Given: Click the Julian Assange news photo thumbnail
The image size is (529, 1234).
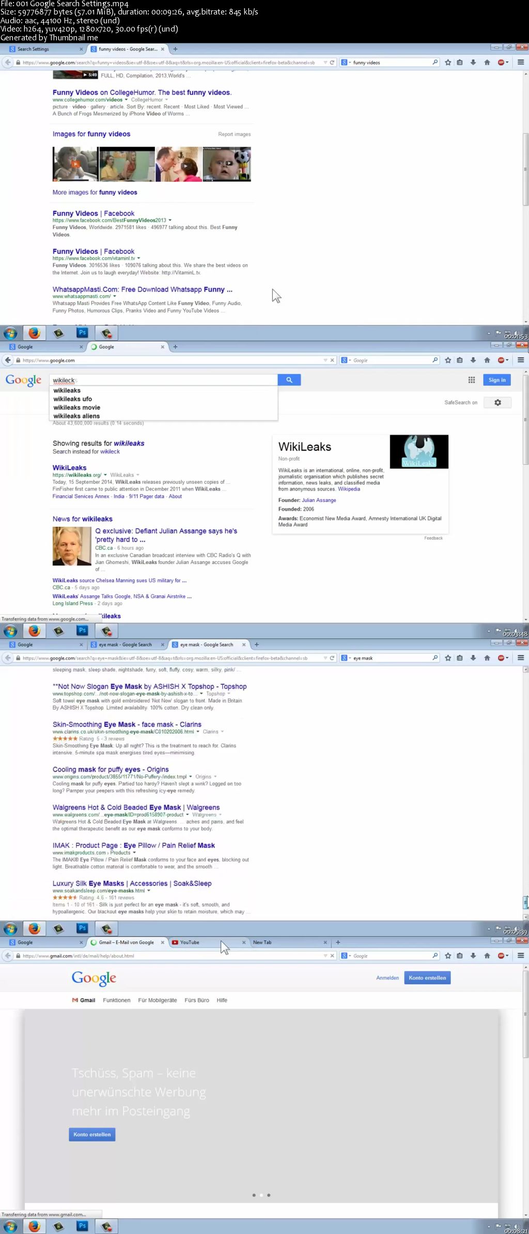Looking at the screenshot, I should coord(72,546).
